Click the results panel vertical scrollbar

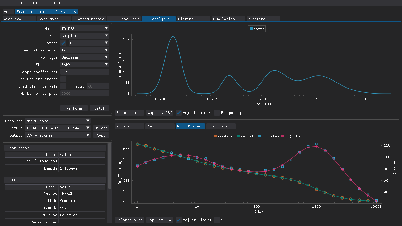point(110,166)
